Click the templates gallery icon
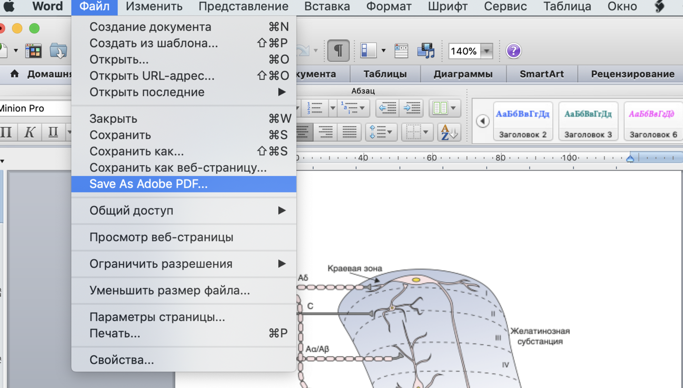 [33, 50]
